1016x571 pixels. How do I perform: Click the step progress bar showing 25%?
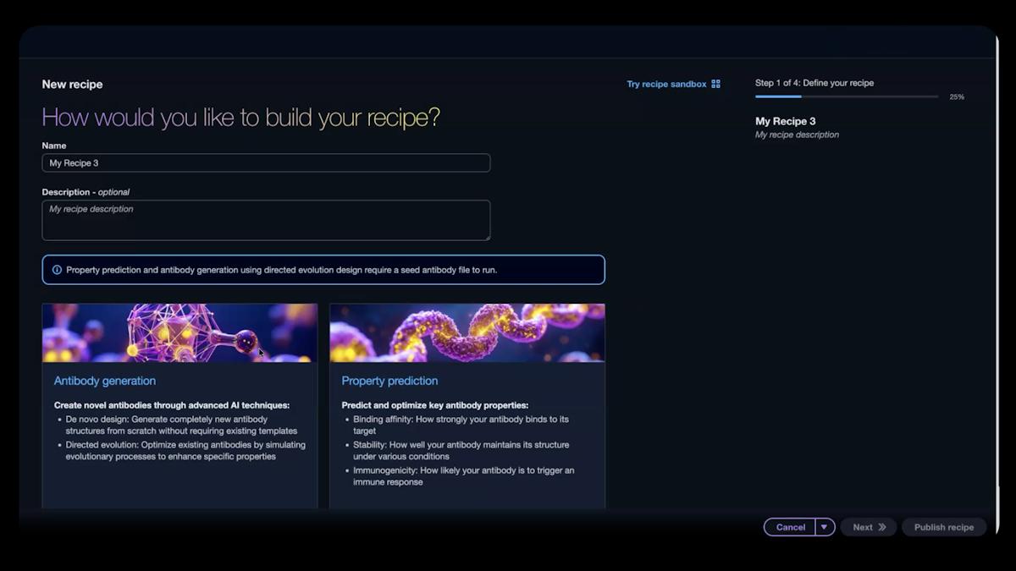coord(847,96)
